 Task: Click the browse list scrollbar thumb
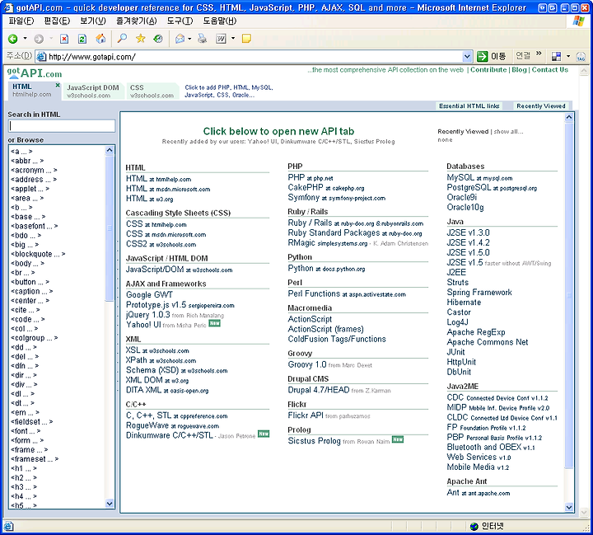click(110, 228)
